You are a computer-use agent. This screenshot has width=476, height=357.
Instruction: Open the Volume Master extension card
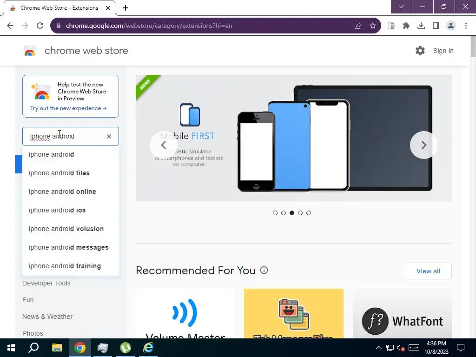[185, 314]
